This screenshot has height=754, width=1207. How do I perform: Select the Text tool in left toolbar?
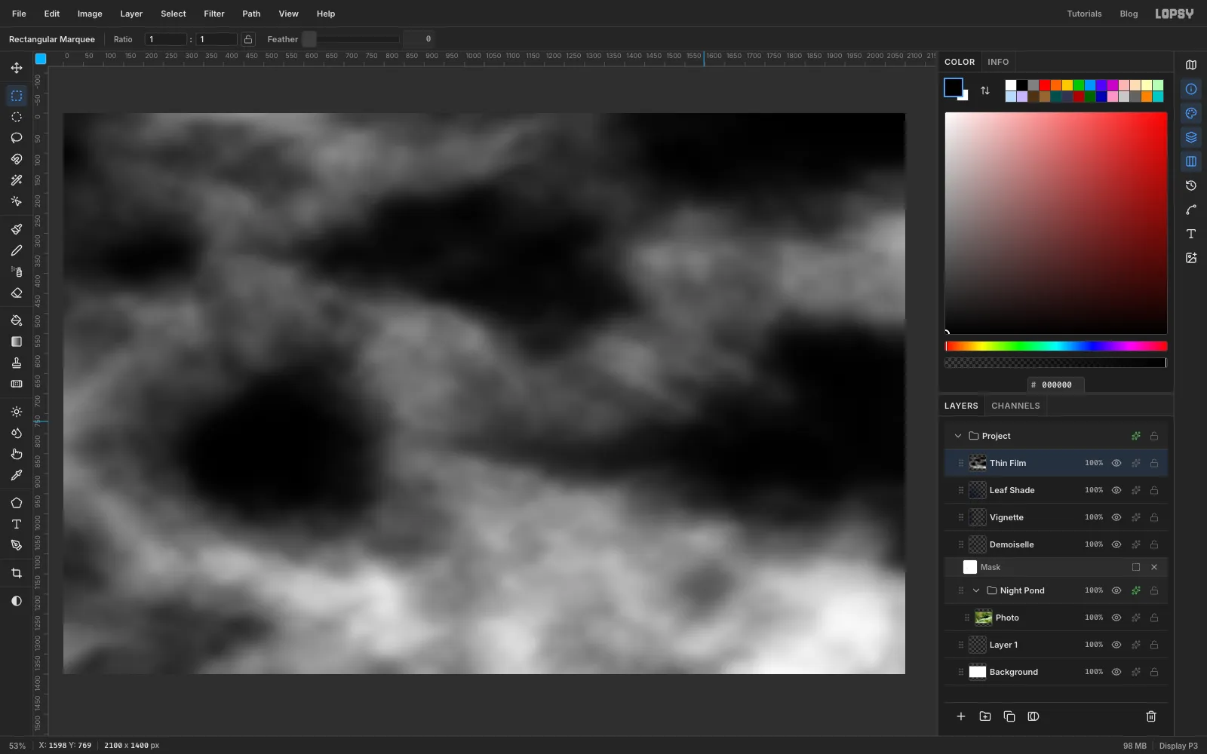point(17,524)
